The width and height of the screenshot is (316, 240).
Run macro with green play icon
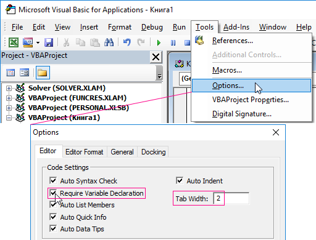(159, 42)
